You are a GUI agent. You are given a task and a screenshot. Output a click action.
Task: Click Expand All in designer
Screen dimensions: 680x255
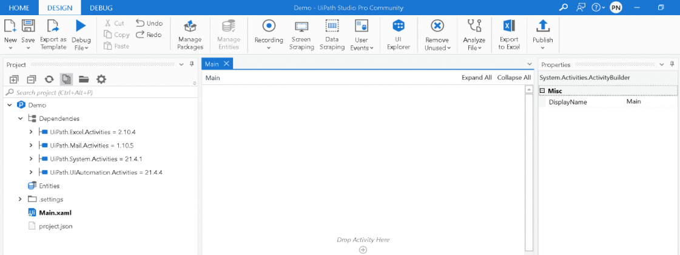[476, 78]
